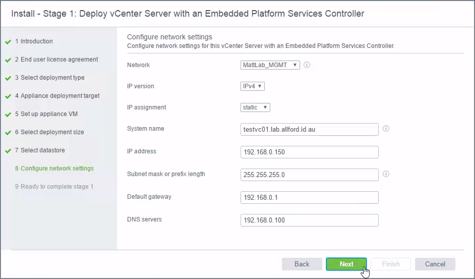The image size is (475, 279).
Task: Click the Cancel button
Action: click(435, 264)
